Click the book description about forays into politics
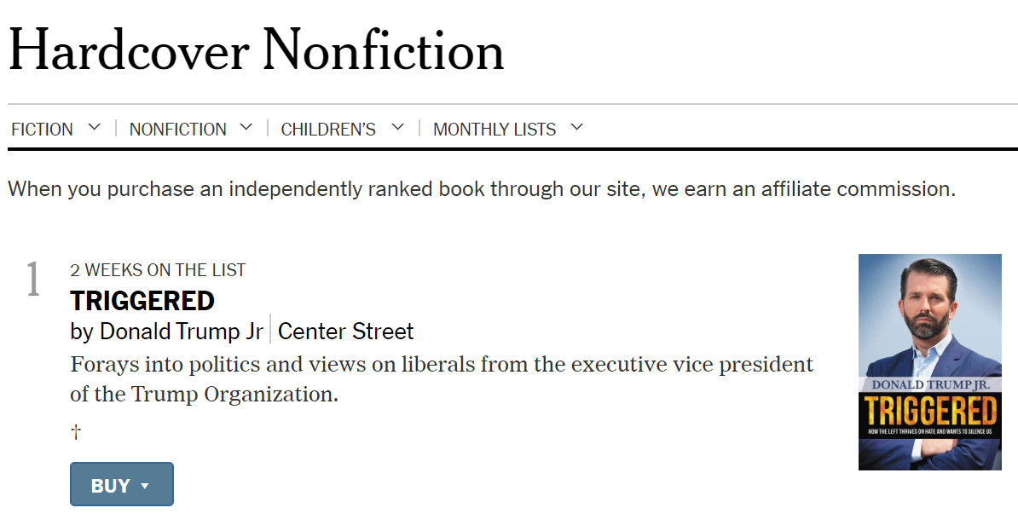The width and height of the screenshot is (1018, 525). (x=442, y=379)
